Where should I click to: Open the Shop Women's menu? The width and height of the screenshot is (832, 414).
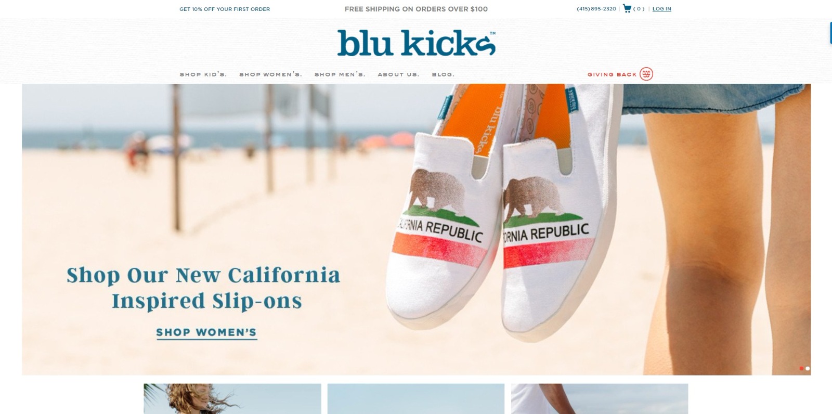270,74
